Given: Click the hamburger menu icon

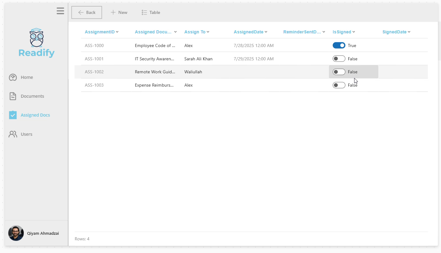Looking at the screenshot, I should coord(60,11).
